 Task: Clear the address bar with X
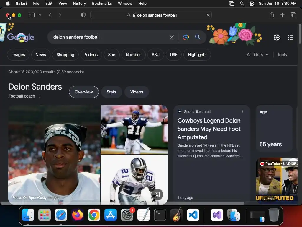[x=208, y=15]
